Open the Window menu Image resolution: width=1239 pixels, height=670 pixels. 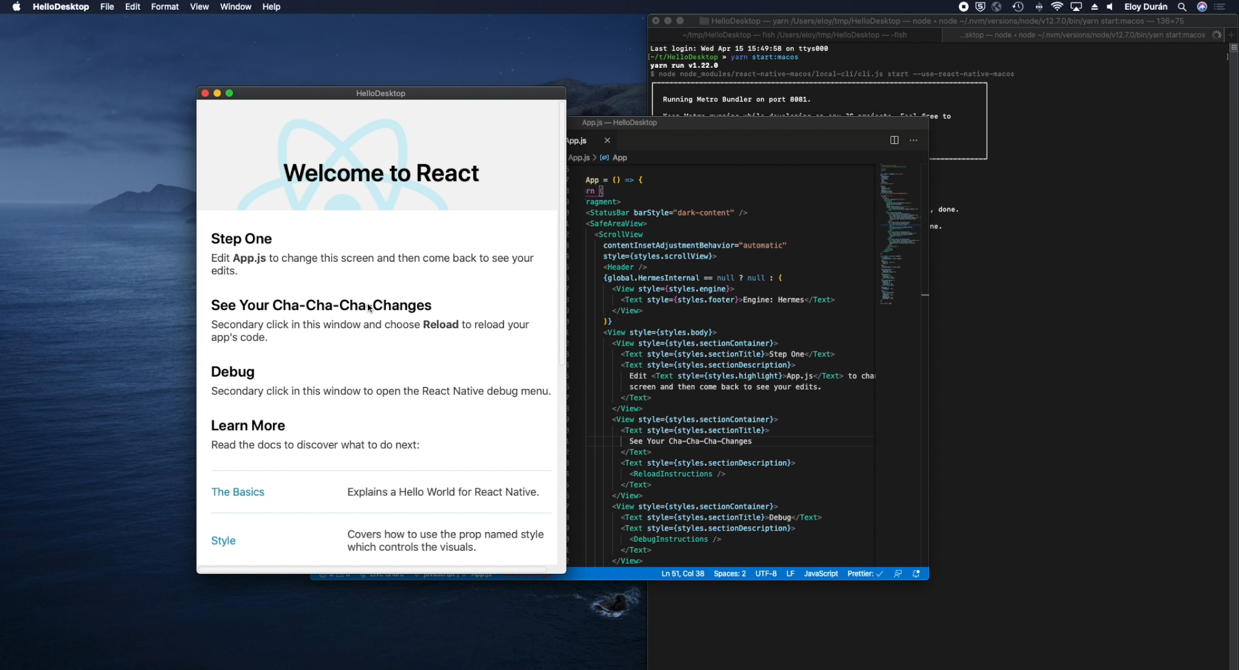click(x=236, y=7)
